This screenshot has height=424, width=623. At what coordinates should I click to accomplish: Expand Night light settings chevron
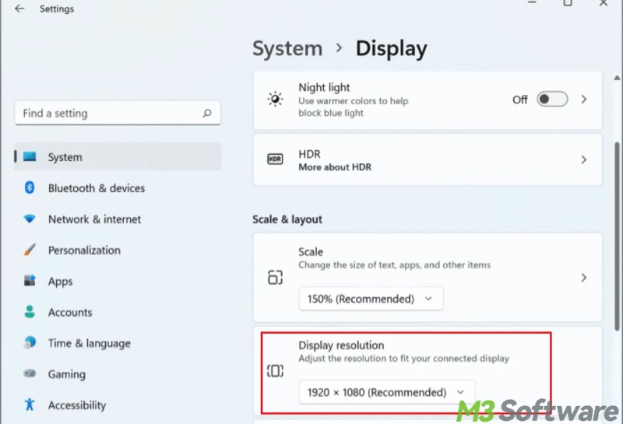(583, 100)
